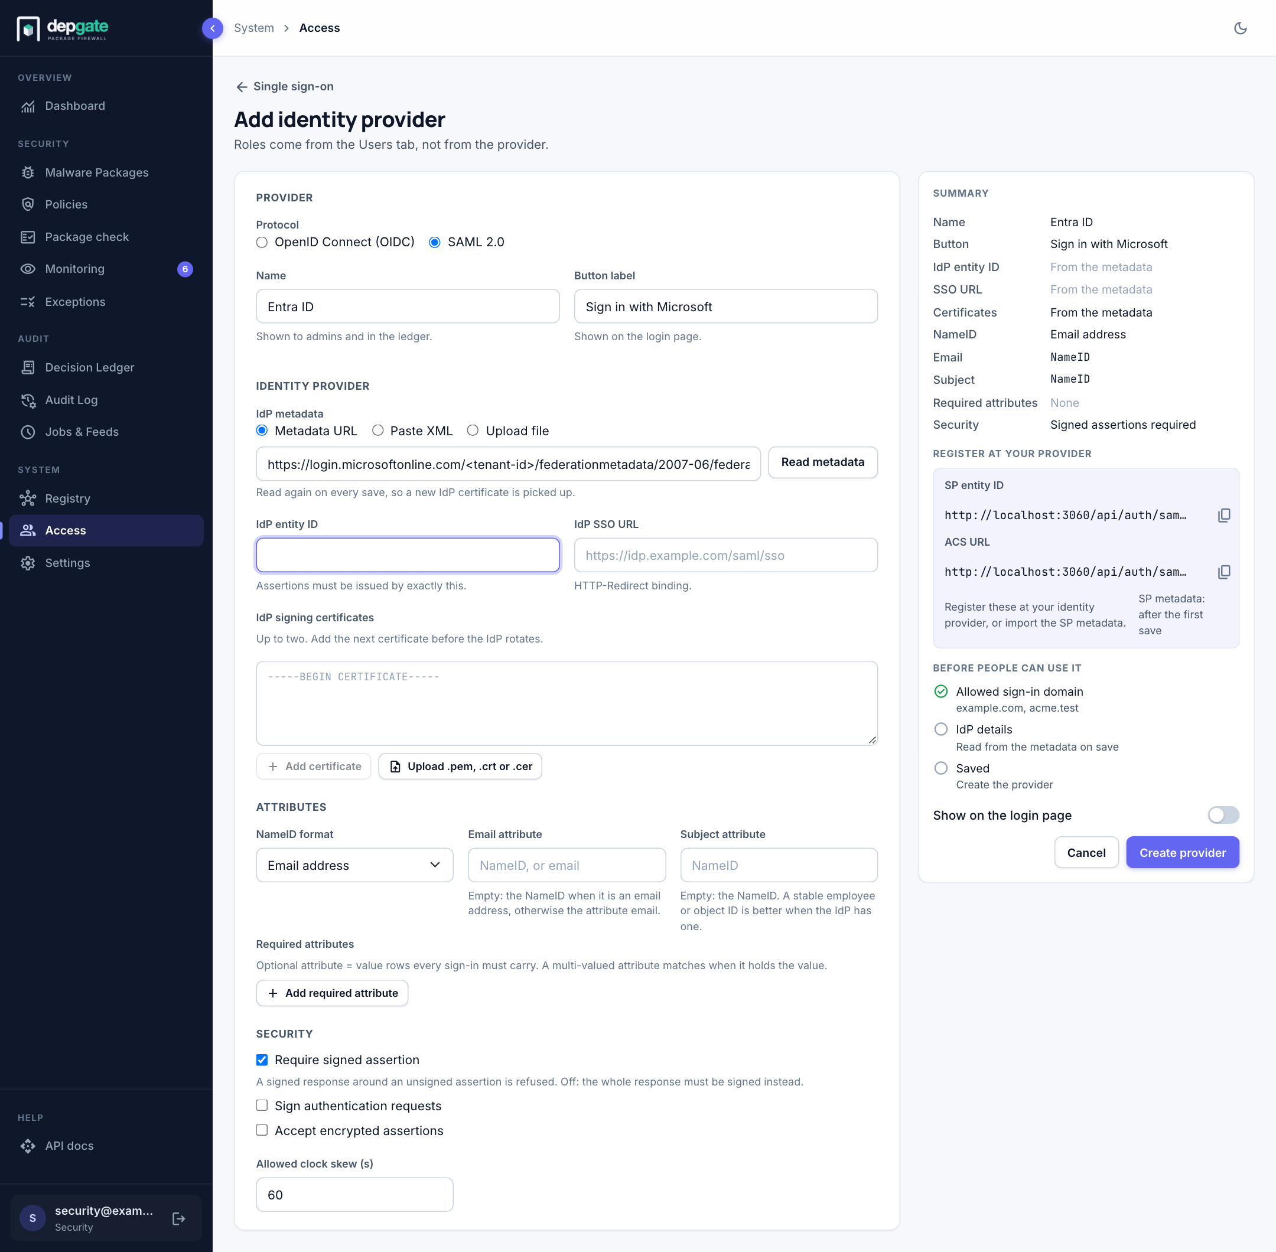Click the Settings gear icon
The image size is (1276, 1252).
[x=28, y=563]
